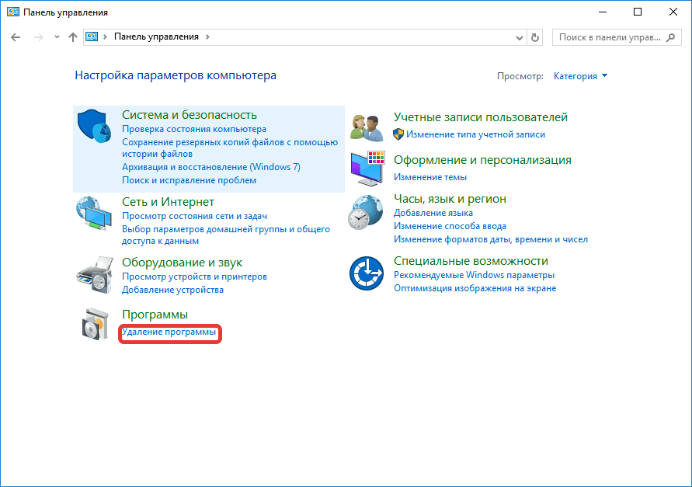Click the Удаление программы link
The width and height of the screenshot is (692, 487).
pos(169,332)
